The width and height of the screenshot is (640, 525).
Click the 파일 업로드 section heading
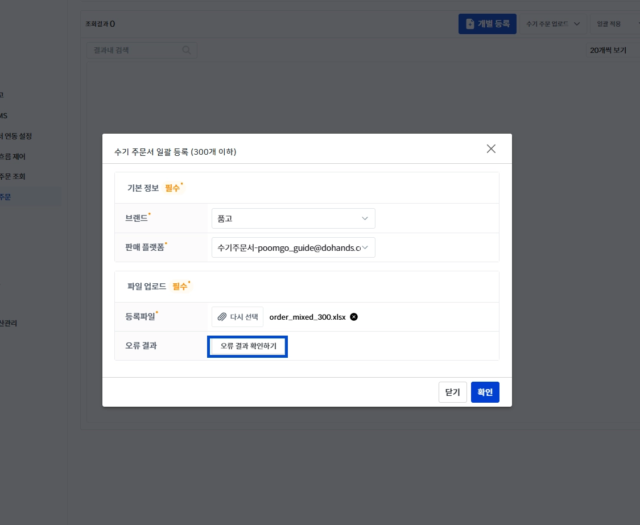pos(147,287)
